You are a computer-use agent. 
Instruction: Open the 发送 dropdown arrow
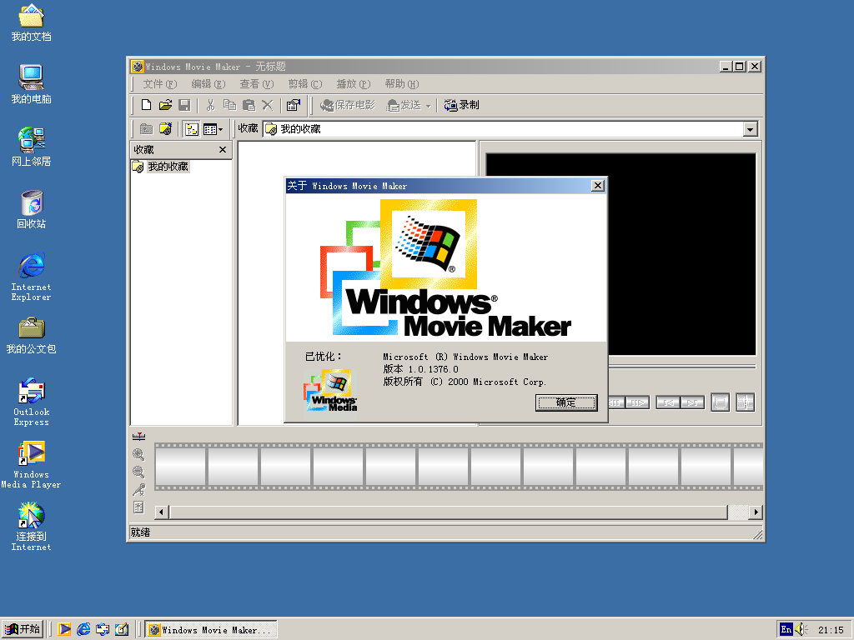(428, 106)
